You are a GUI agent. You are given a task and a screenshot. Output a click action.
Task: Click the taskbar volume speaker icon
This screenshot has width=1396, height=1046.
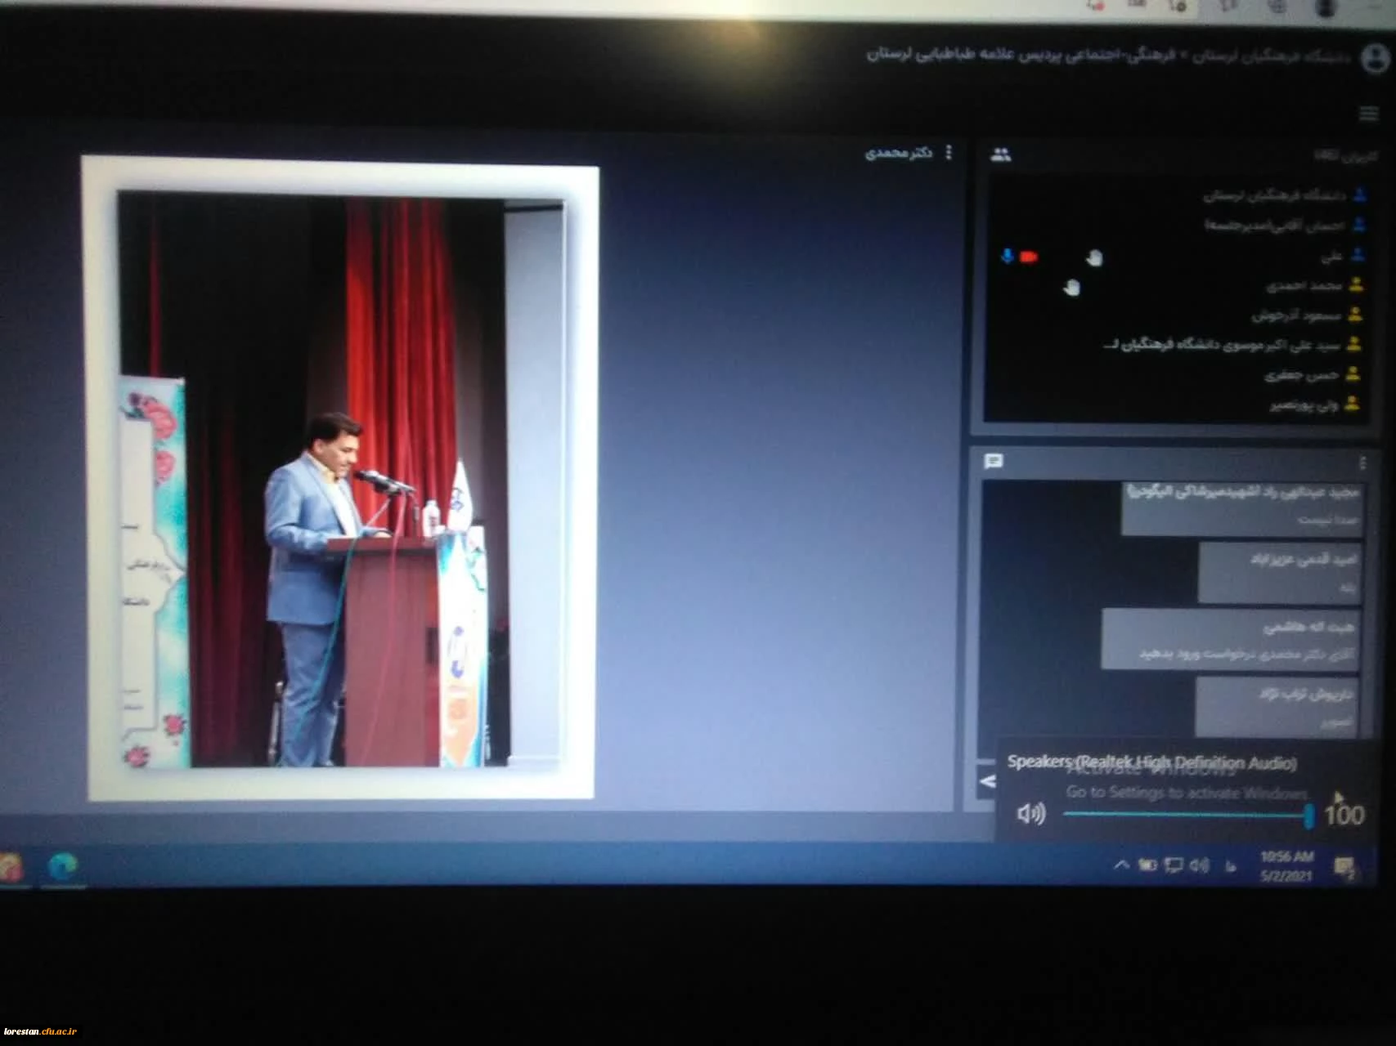pos(1199,865)
